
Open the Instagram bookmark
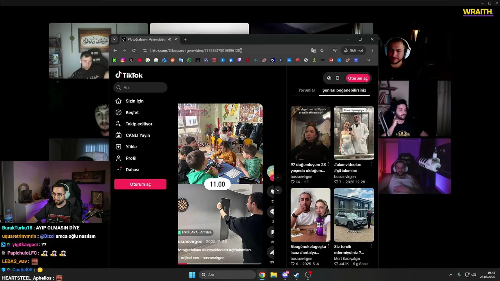click(x=123, y=60)
